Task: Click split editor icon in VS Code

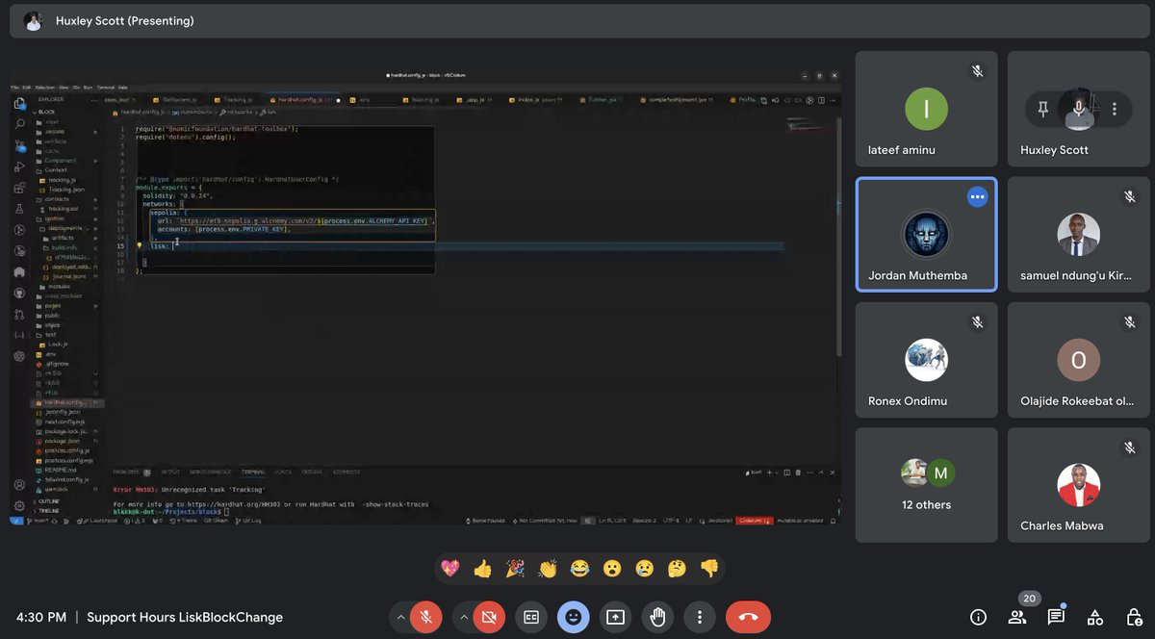Action: [x=821, y=99]
